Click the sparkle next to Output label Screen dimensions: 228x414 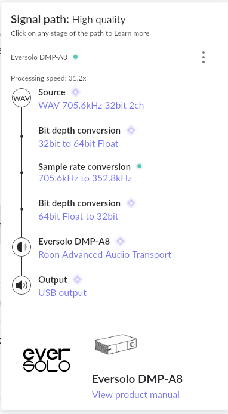pyautogui.click(x=77, y=279)
